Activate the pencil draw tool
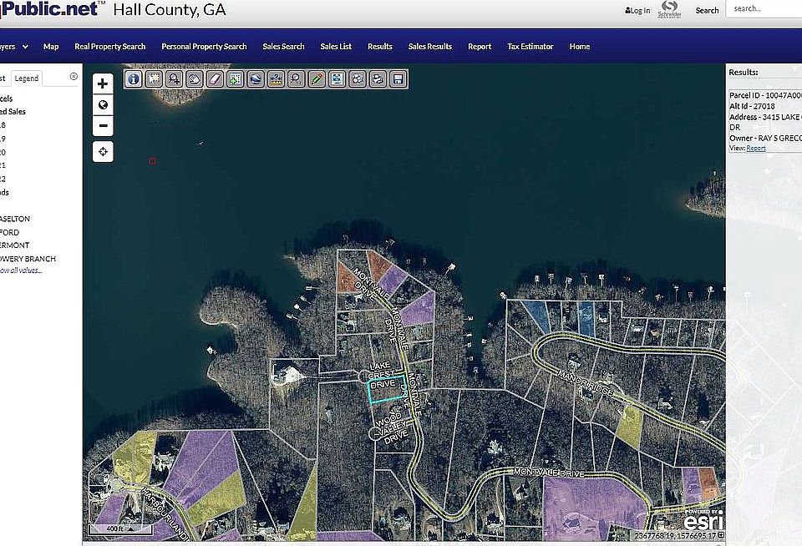This screenshot has width=802, height=546. (317, 79)
